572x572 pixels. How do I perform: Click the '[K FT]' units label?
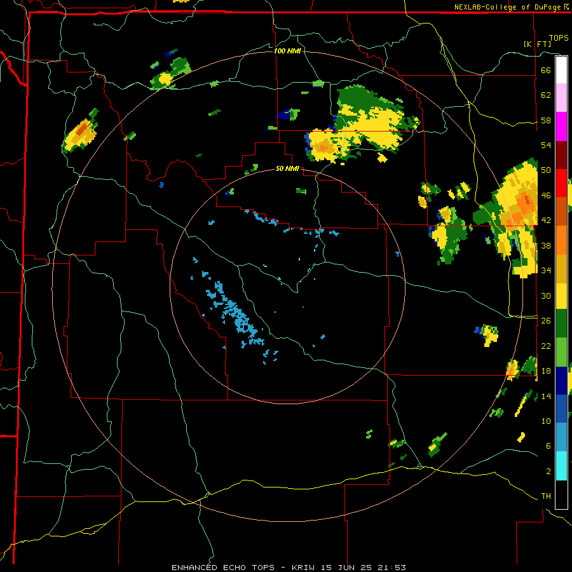click(x=537, y=44)
